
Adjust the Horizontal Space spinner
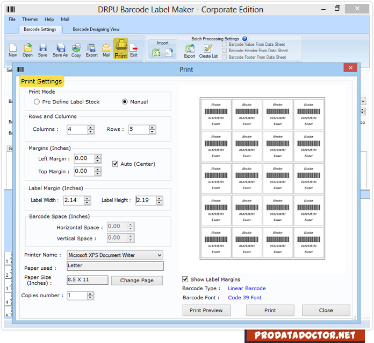coord(131,227)
